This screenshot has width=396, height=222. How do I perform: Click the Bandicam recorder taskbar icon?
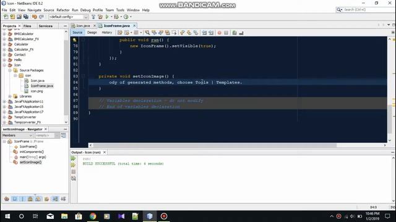tap(164, 216)
